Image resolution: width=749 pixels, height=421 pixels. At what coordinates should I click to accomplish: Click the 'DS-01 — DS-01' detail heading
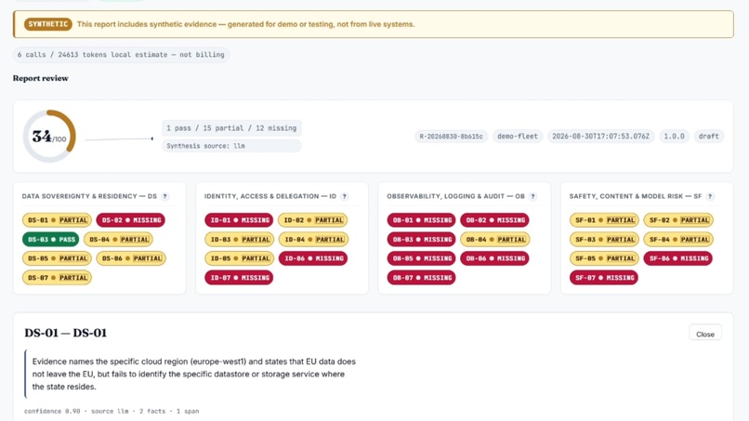coord(65,333)
